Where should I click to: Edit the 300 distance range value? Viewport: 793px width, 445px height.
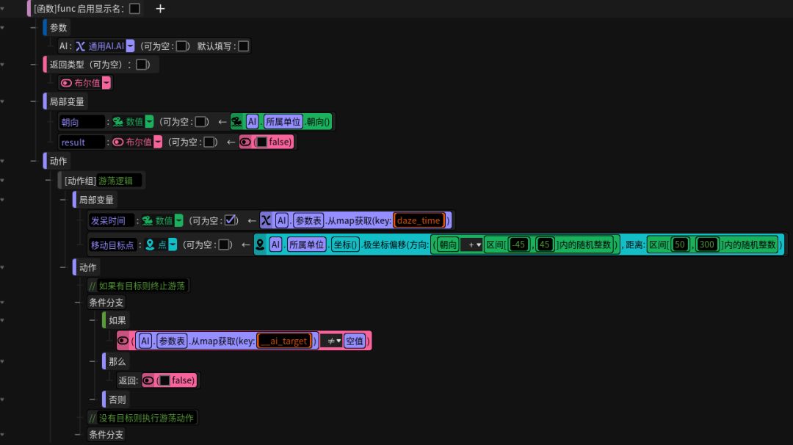click(x=706, y=245)
